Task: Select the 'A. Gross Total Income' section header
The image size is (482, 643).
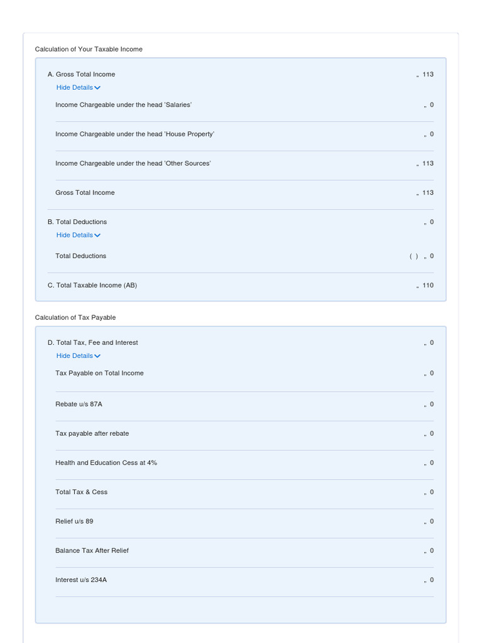Action: [82, 74]
